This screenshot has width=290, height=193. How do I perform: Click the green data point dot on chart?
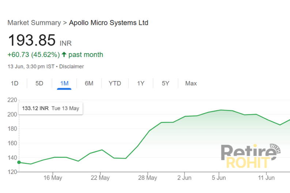[x=19, y=162]
